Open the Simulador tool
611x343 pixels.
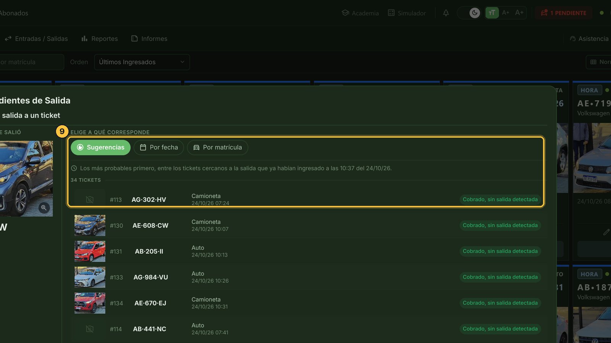(407, 13)
